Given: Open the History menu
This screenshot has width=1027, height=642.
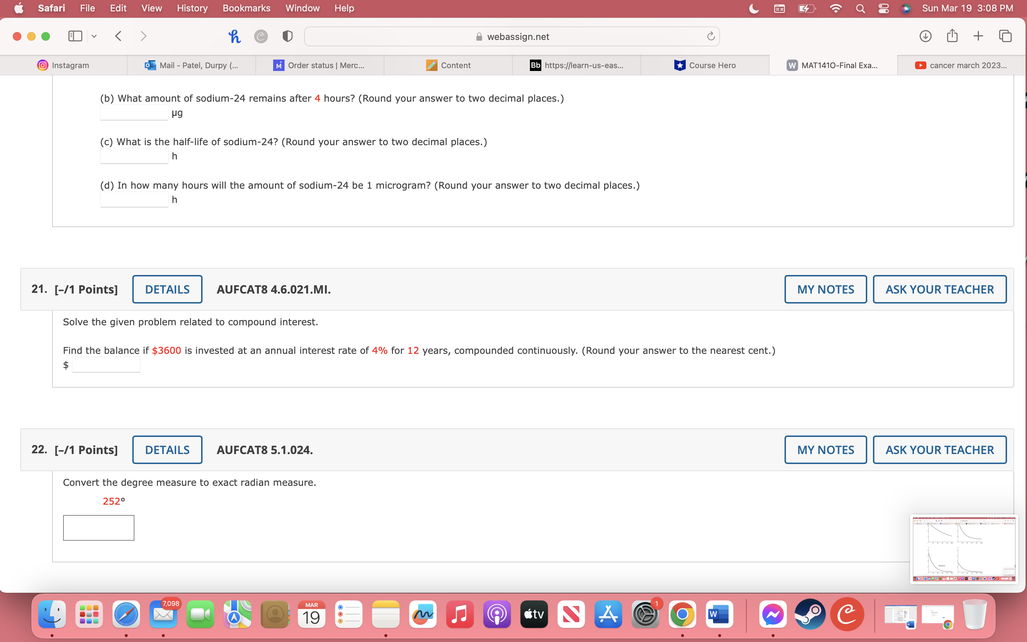Looking at the screenshot, I should pos(192,8).
